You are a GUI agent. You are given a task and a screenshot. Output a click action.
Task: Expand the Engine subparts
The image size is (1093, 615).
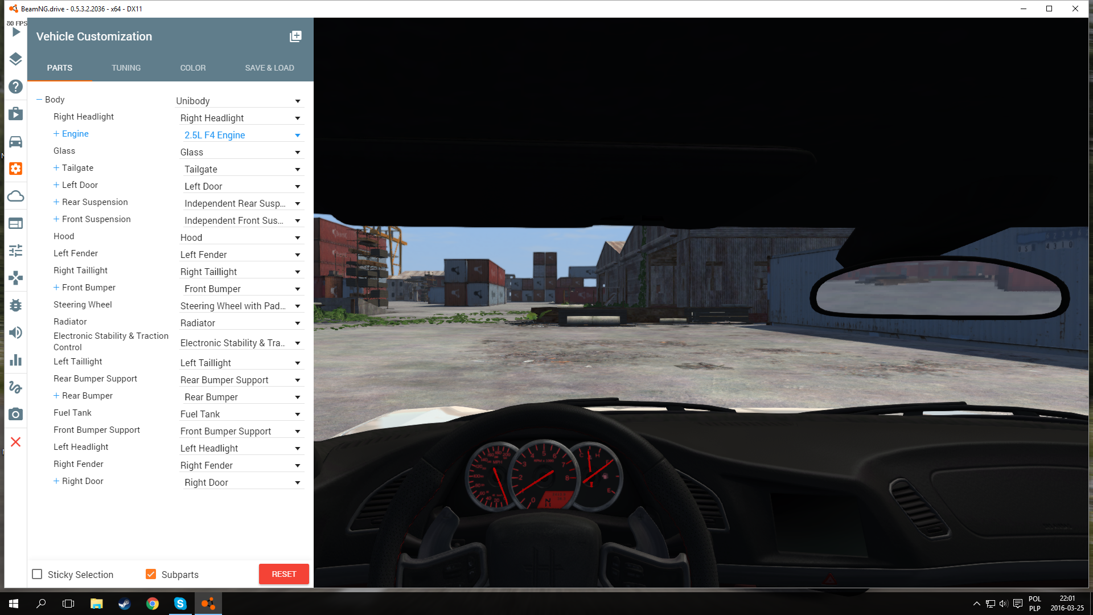56,134
